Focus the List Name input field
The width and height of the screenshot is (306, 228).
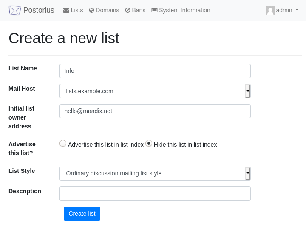pos(155,71)
